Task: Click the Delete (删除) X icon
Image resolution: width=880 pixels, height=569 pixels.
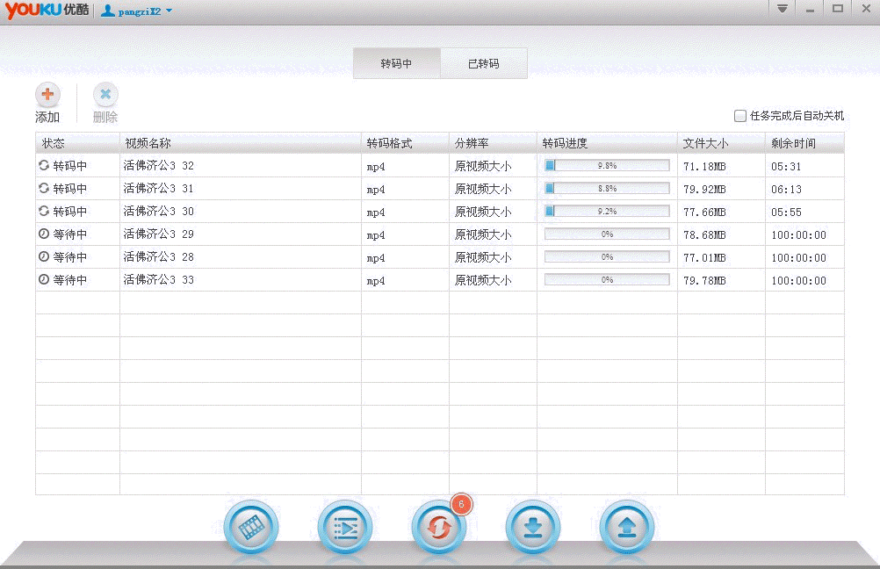Action: coord(105,94)
